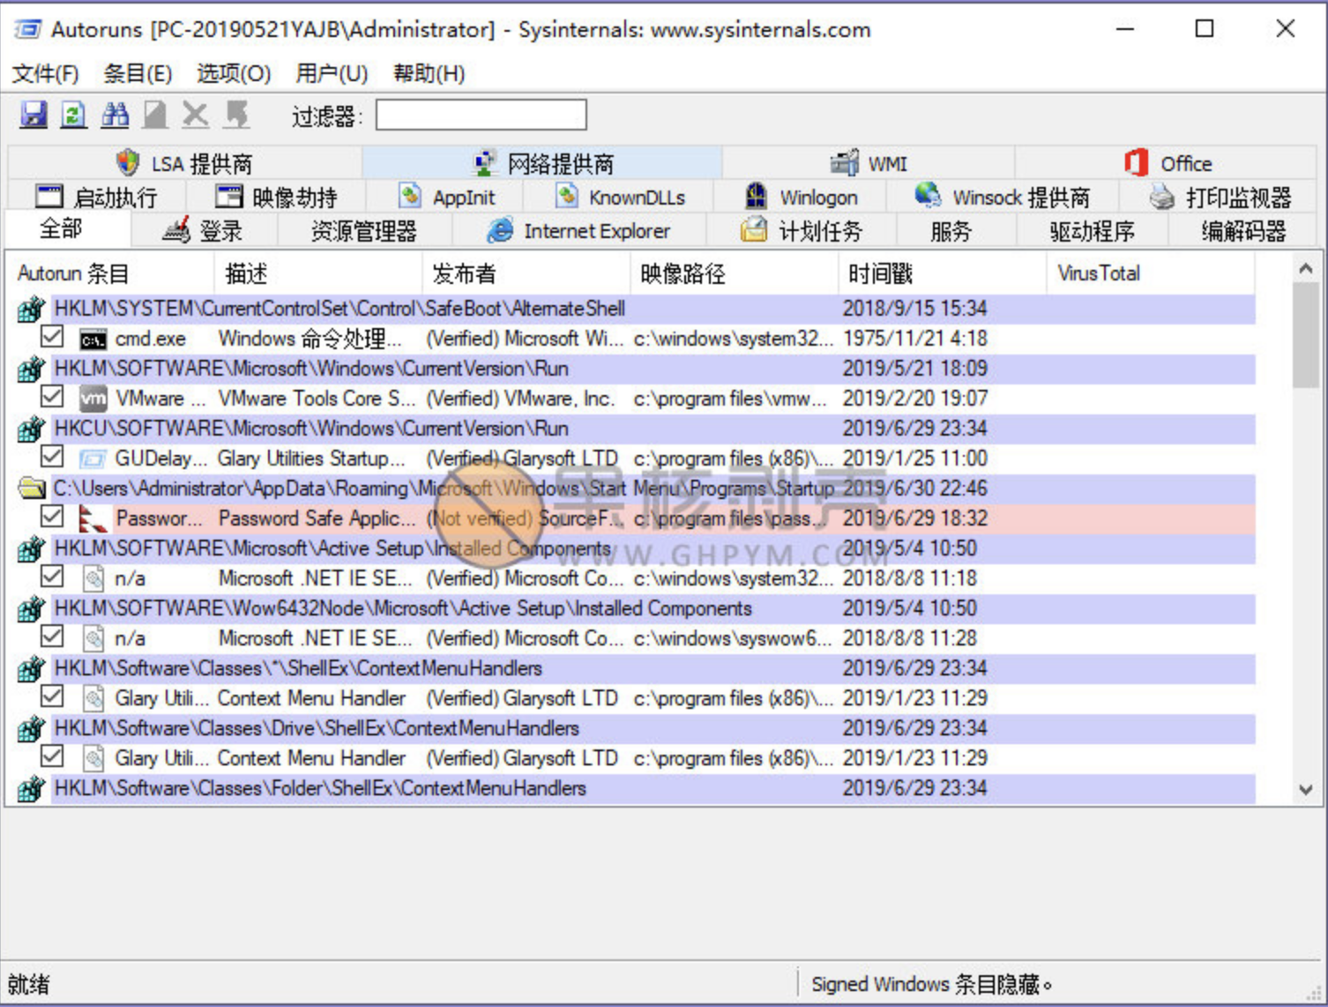Click the Delete X toolbar icon
Viewport: 1328px width, 1007px height.
coord(195,115)
